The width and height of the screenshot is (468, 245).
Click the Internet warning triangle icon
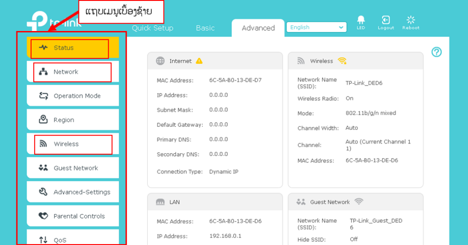point(199,61)
